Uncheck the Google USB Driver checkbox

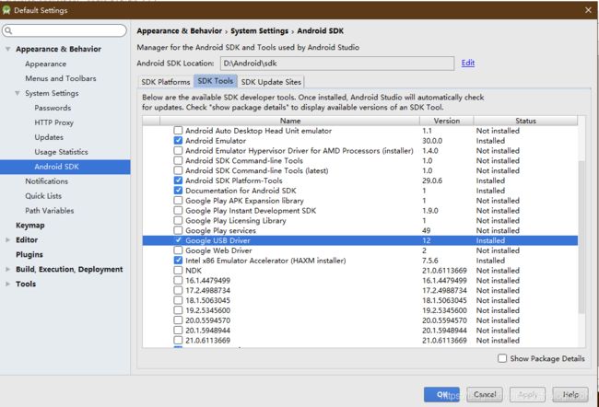tap(178, 240)
